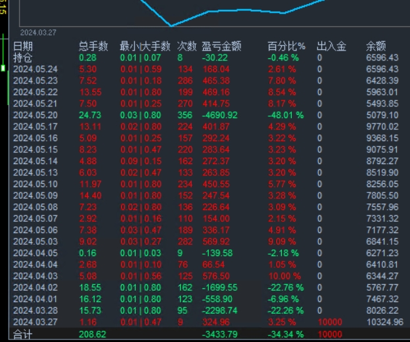The width and height of the screenshot is (410, 342).
Task: Select the 2024.04.03 date row
Action: 35,276
